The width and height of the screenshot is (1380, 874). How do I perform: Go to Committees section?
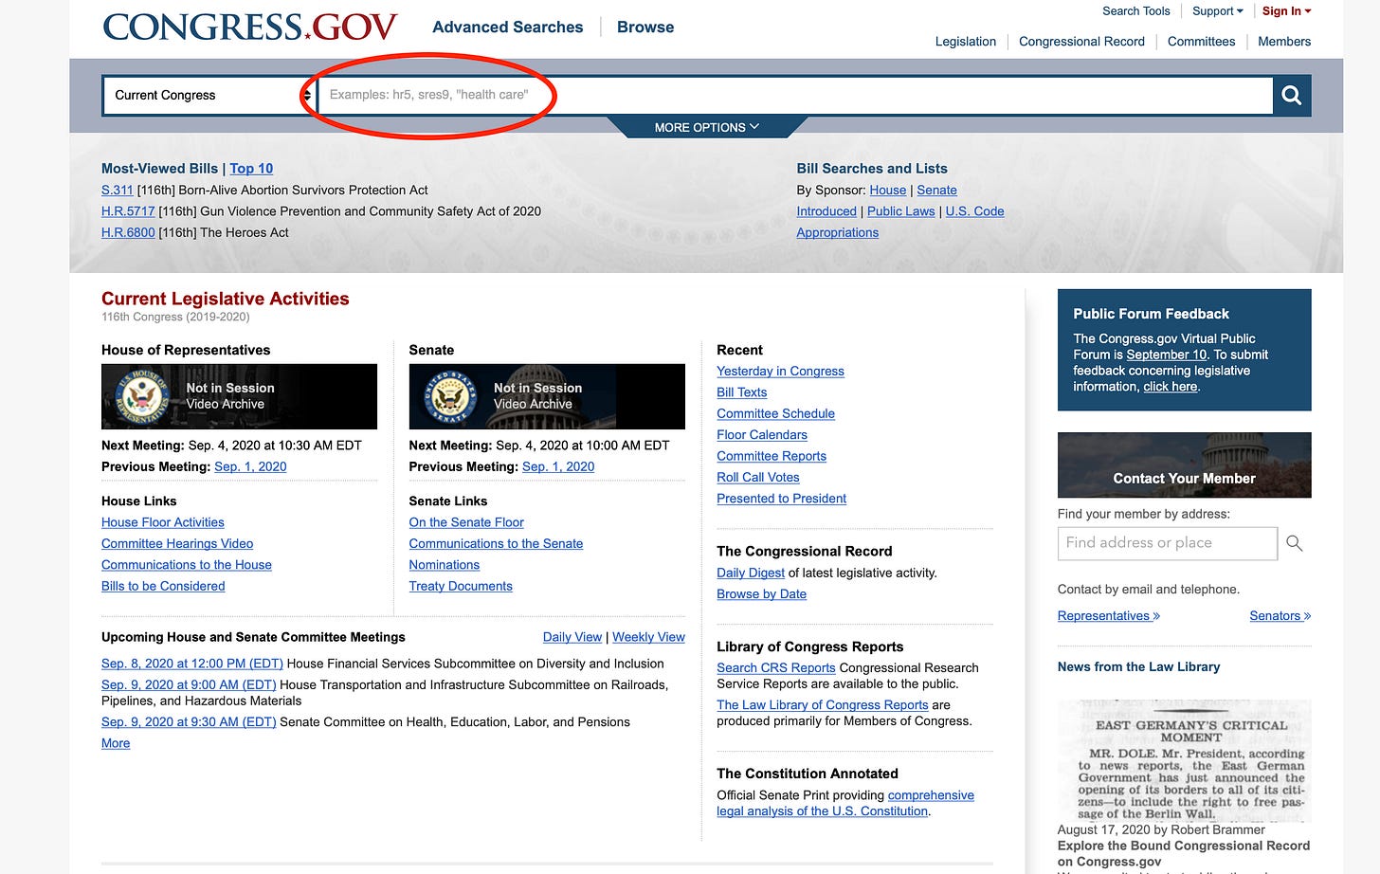coord(1201,42)
